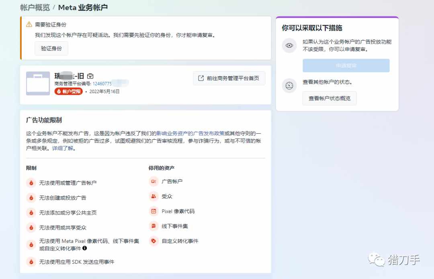The image size is (434, 279).
Task: Click the 自定义转化事件 label in 停用的资产
Action: click(180, 241)
